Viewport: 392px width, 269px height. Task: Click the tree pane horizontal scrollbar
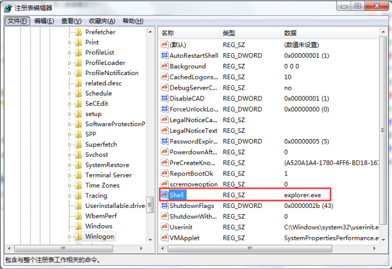[x=79, y=248]
